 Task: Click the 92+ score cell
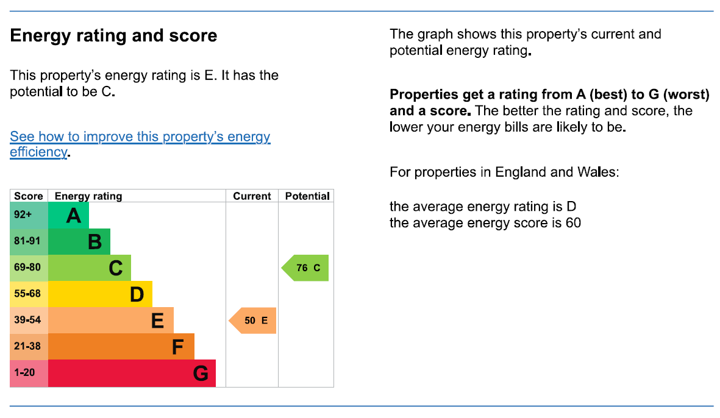tap(29, 215)
